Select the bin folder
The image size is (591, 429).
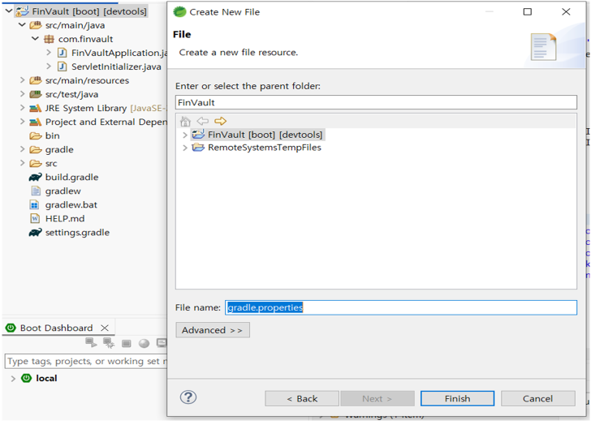click(x=53, y=135)
